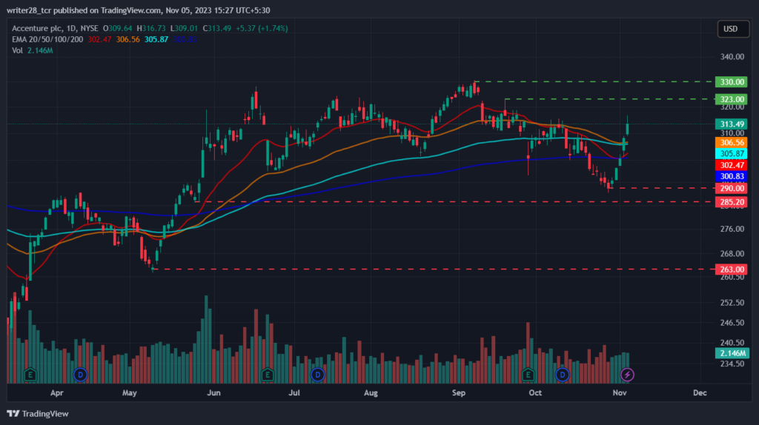
Task: Click the 2.146M value beside Vol legend
Action: pyautogui.click(x=40, y=50)
